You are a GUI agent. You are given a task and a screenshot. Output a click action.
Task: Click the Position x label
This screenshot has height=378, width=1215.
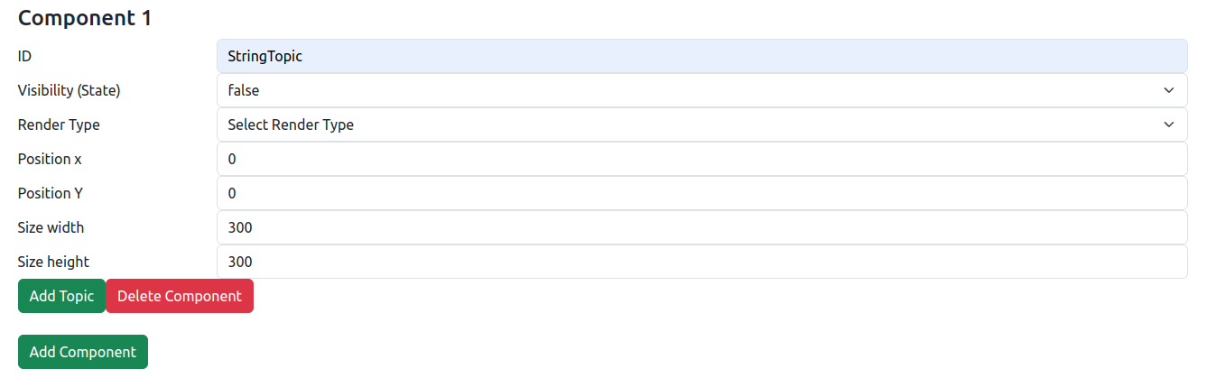(x=50, y=159)
